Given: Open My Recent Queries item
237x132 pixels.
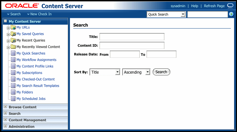Looking at the screenshot, I should click(31, 40).
